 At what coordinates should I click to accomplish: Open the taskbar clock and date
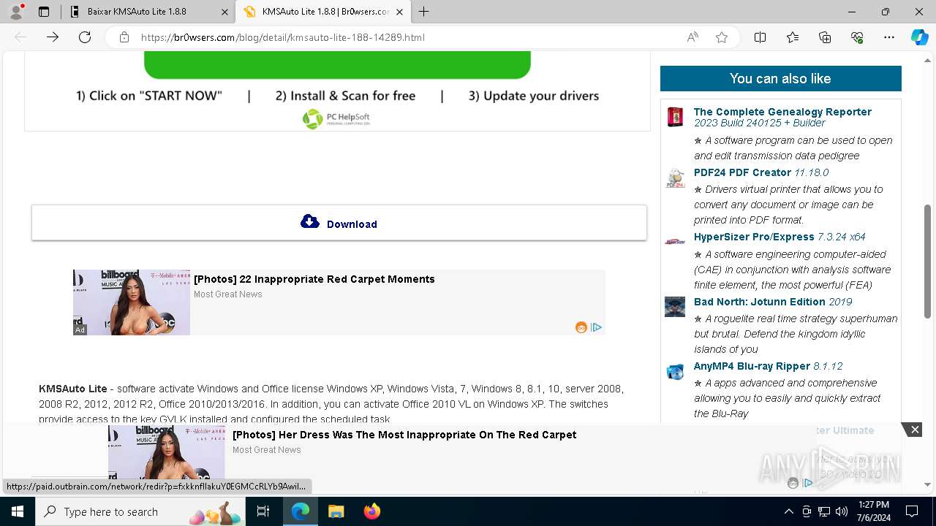(x=873, y=511)
